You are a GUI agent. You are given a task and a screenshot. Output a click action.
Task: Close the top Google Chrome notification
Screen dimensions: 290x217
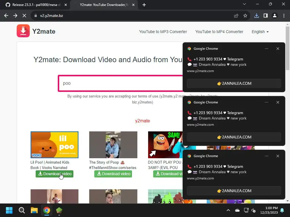click(278, 49)
